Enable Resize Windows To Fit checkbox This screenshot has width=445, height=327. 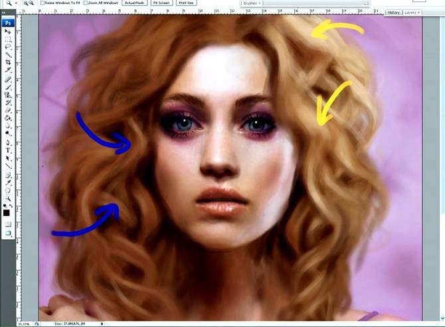[x=43, y=3]
